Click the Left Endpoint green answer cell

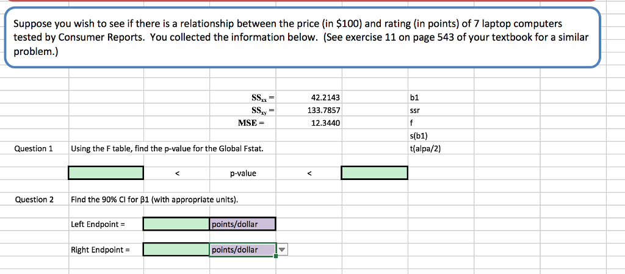pos(176,224)
